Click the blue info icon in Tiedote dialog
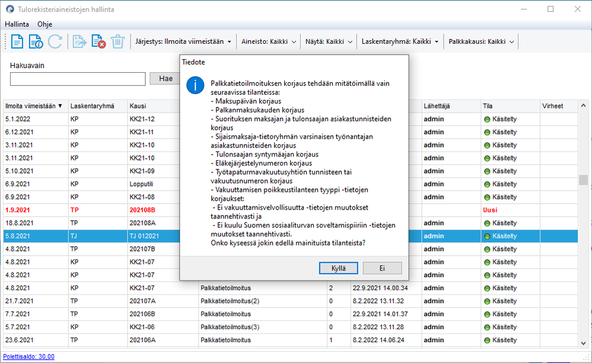The height and width of the screenshot is (363, 592). pos(195,85)
